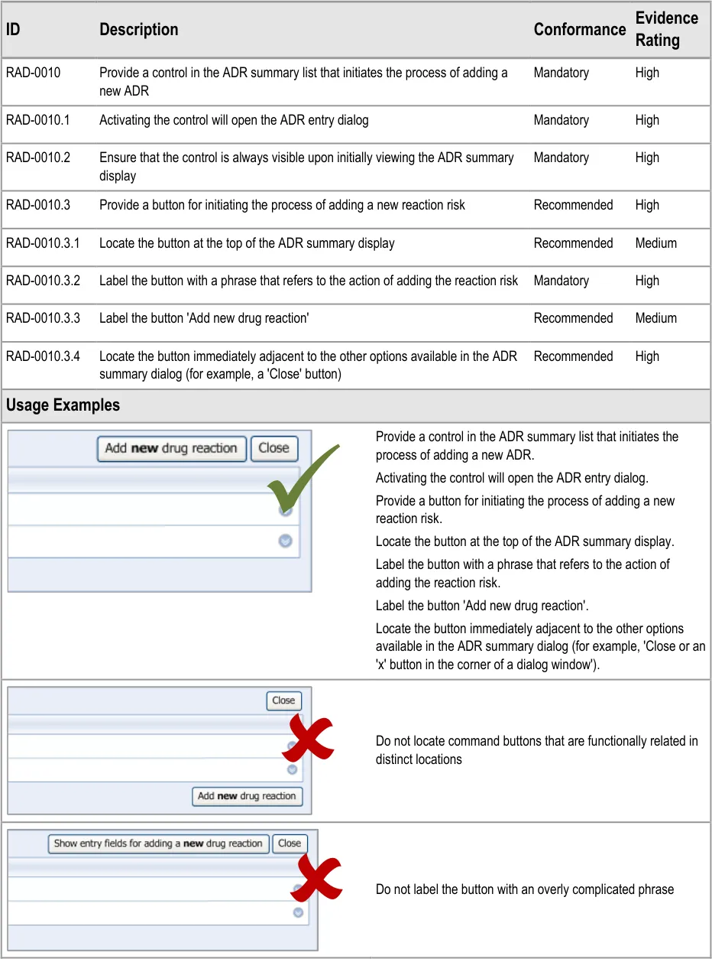The image size is (712, 959).
Task: Select the ID column header
Action: pos(14,30)
